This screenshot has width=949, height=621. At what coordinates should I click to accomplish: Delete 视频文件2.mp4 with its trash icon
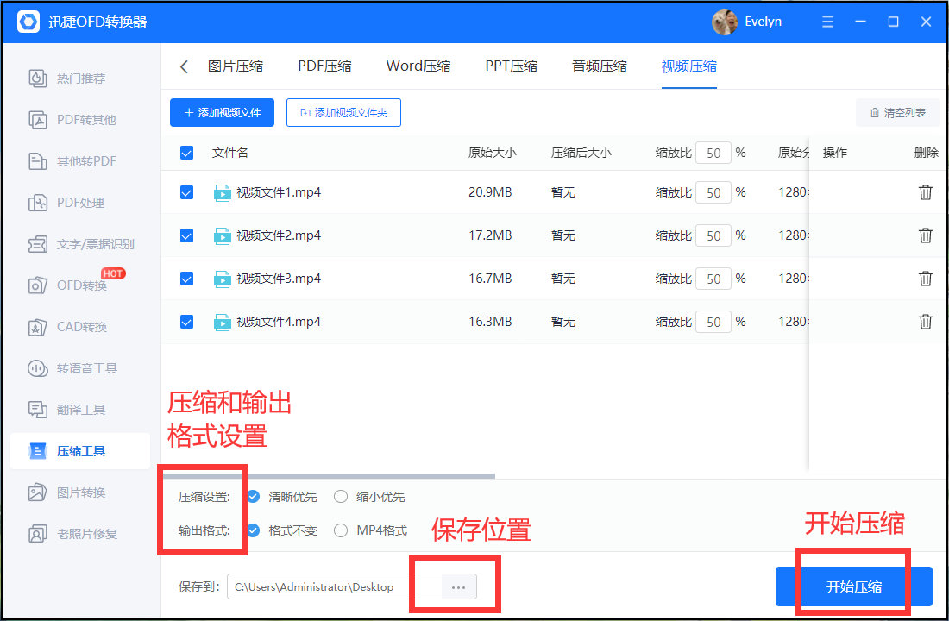(926, 235)
